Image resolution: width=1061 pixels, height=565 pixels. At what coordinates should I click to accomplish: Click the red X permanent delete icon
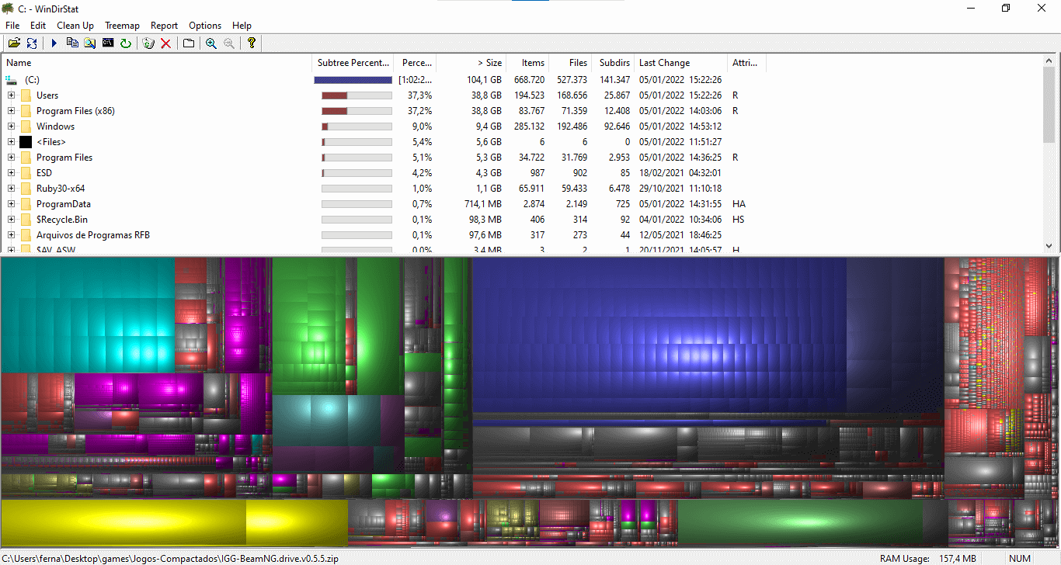tap(165, 43)
